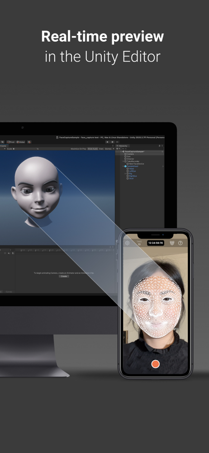Tap the face mask tracking icon

pyautogui.click(x=172, y=243)
